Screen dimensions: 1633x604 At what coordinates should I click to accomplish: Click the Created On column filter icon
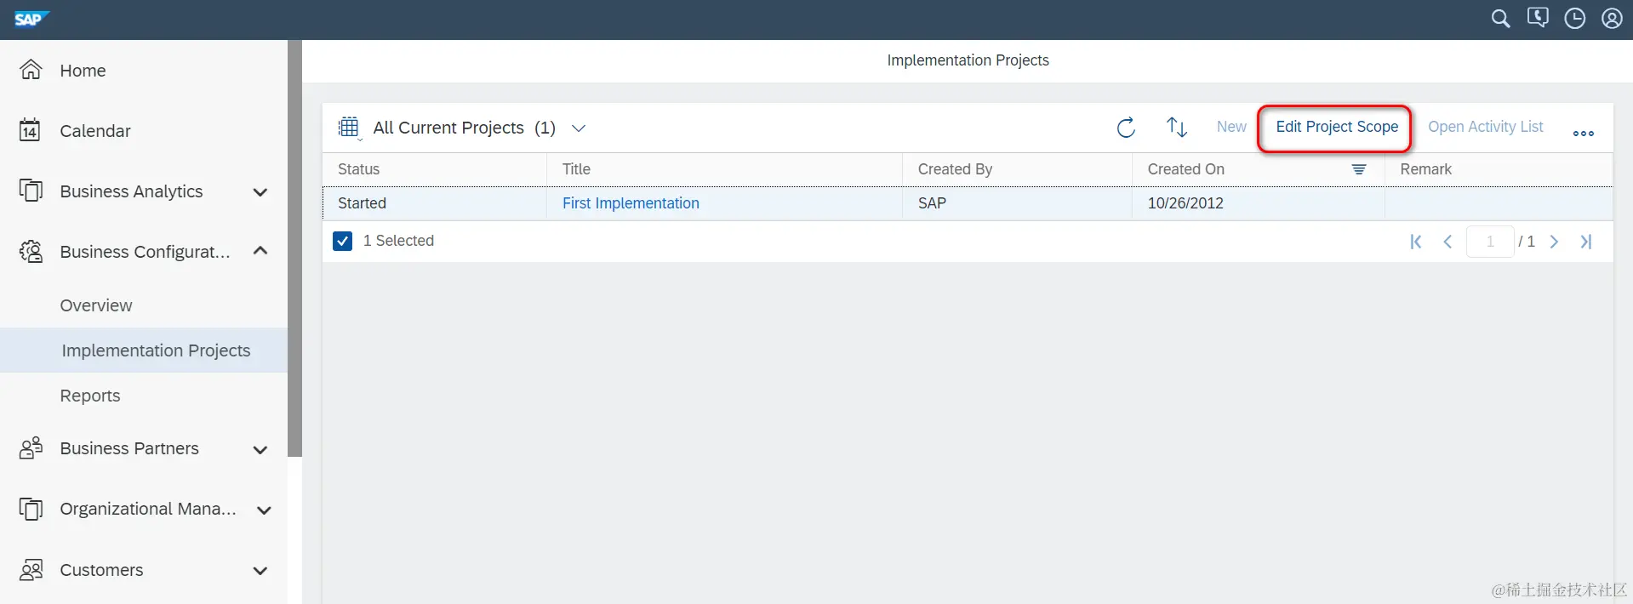click(x=1359, y=169)
